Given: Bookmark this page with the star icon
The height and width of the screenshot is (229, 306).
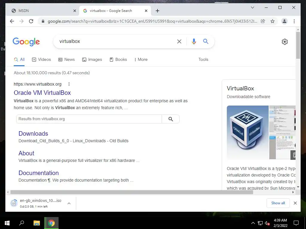Looking at the screenshot, I should coord(273,21).
